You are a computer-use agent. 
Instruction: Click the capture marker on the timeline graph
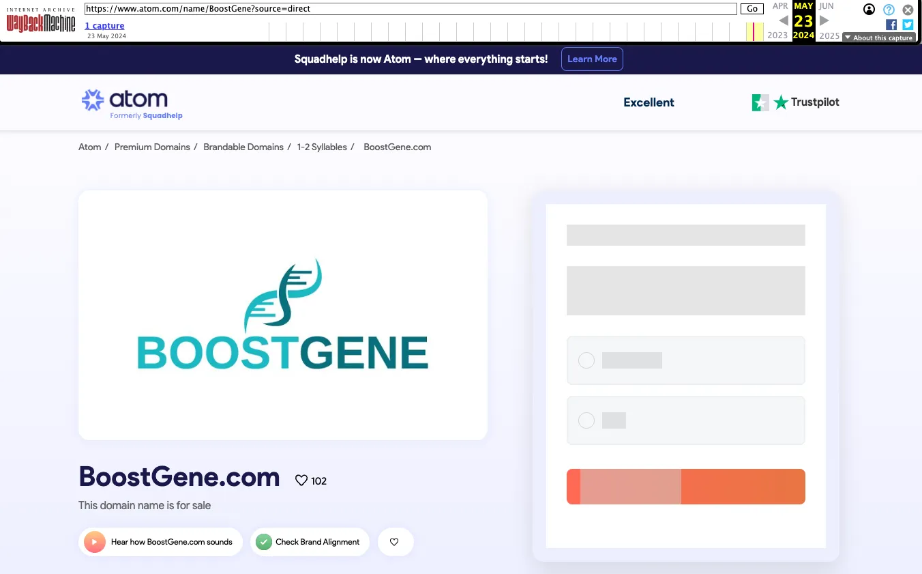(754, 31)
